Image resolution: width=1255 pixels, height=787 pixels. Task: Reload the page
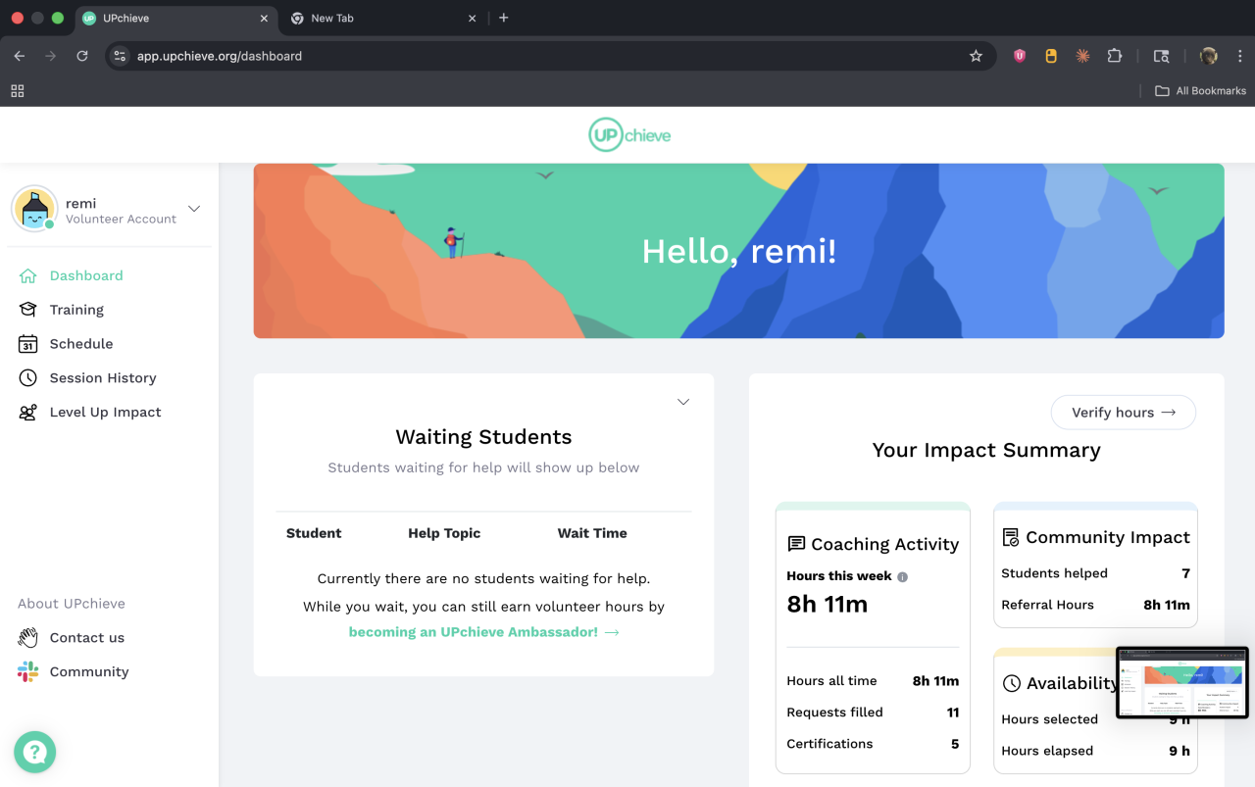click(82, 56)
